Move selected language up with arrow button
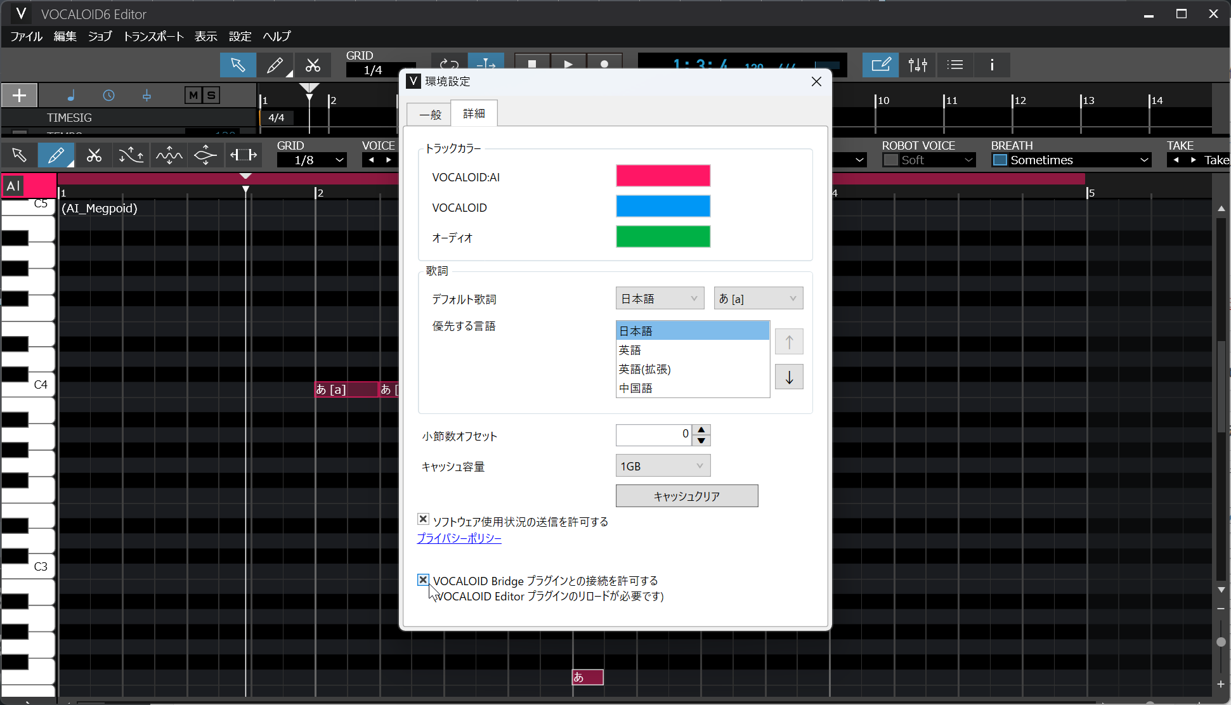Screen dimensions: 1231x705 [789, 342]
